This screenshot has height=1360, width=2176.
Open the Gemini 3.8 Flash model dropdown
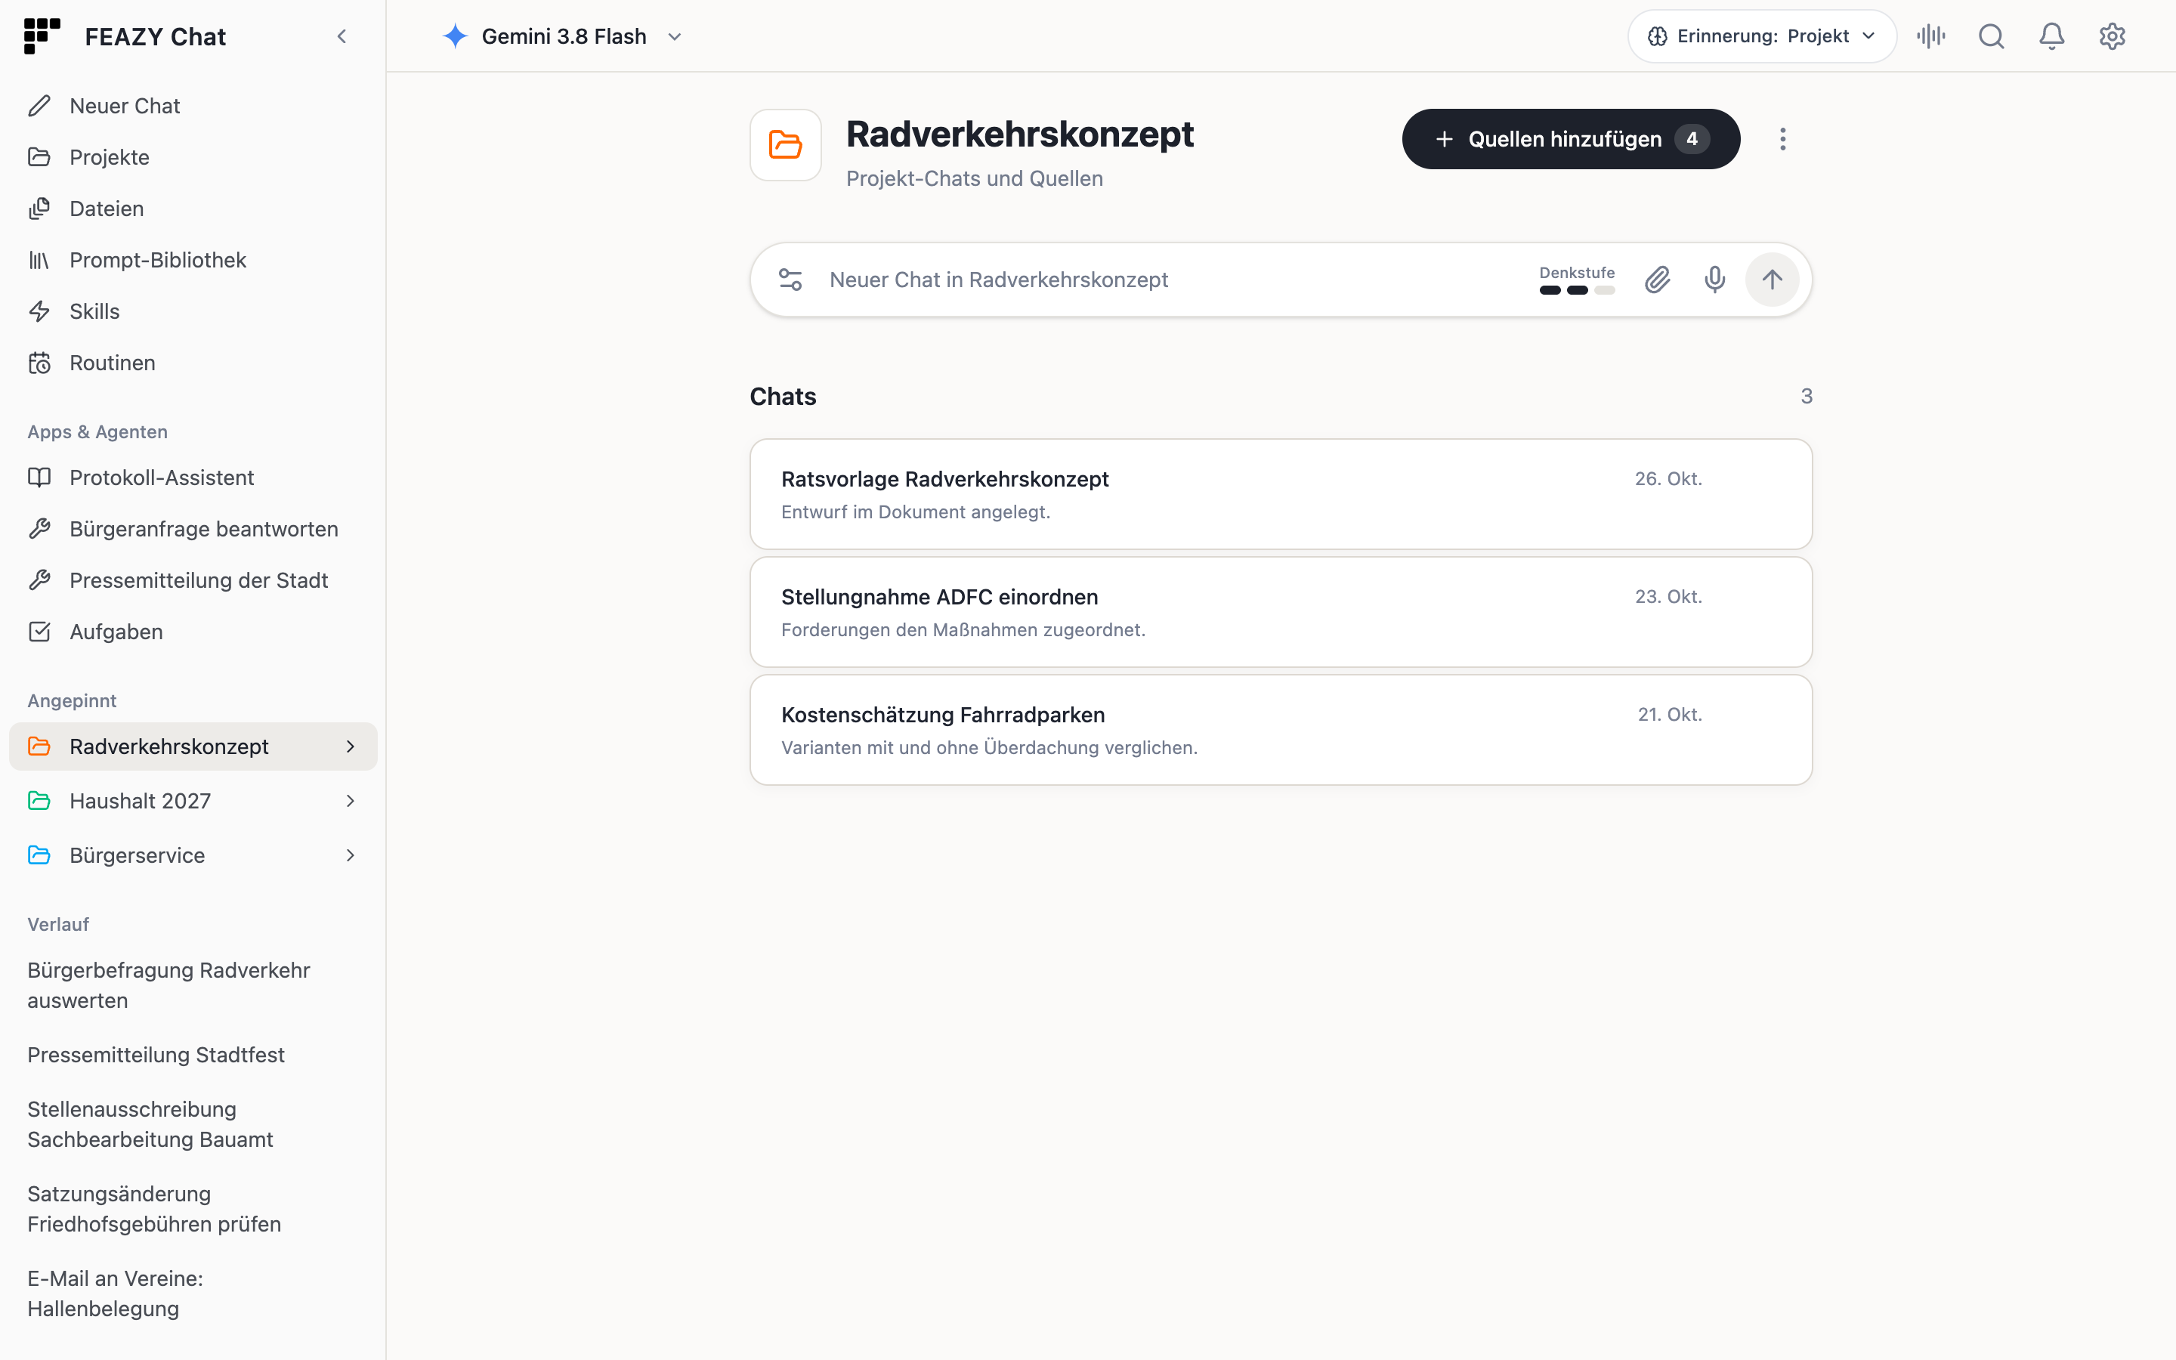pos(563,36)
